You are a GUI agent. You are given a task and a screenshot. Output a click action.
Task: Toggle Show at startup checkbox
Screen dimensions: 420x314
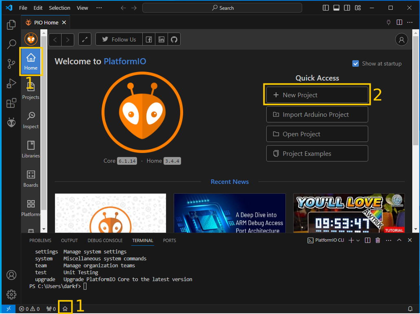pyautogui.click(x=356, y=63)
